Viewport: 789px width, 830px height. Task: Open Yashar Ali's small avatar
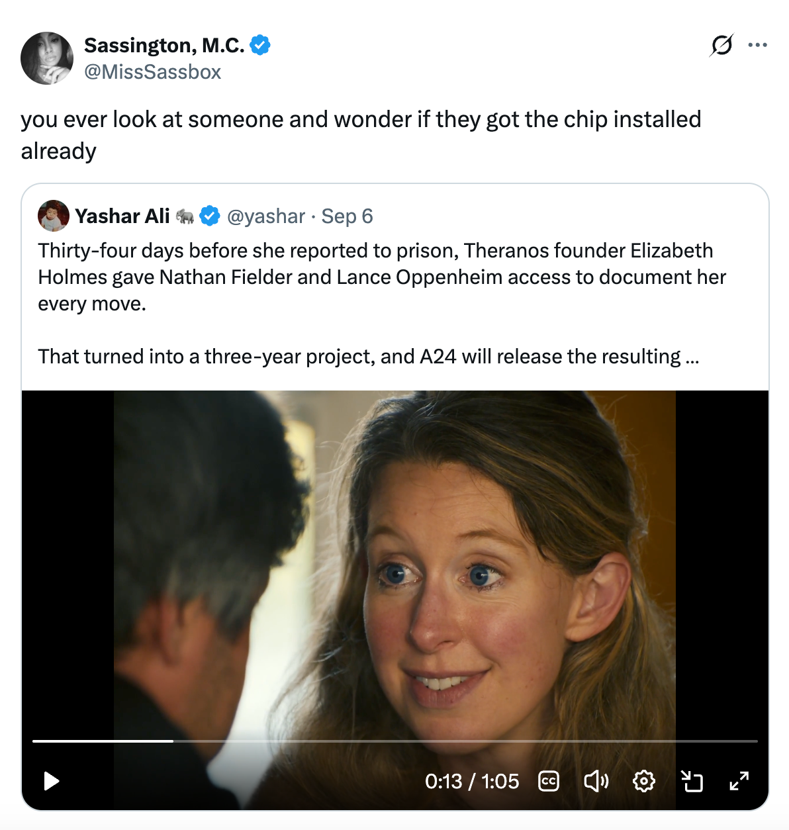point(54,216)
